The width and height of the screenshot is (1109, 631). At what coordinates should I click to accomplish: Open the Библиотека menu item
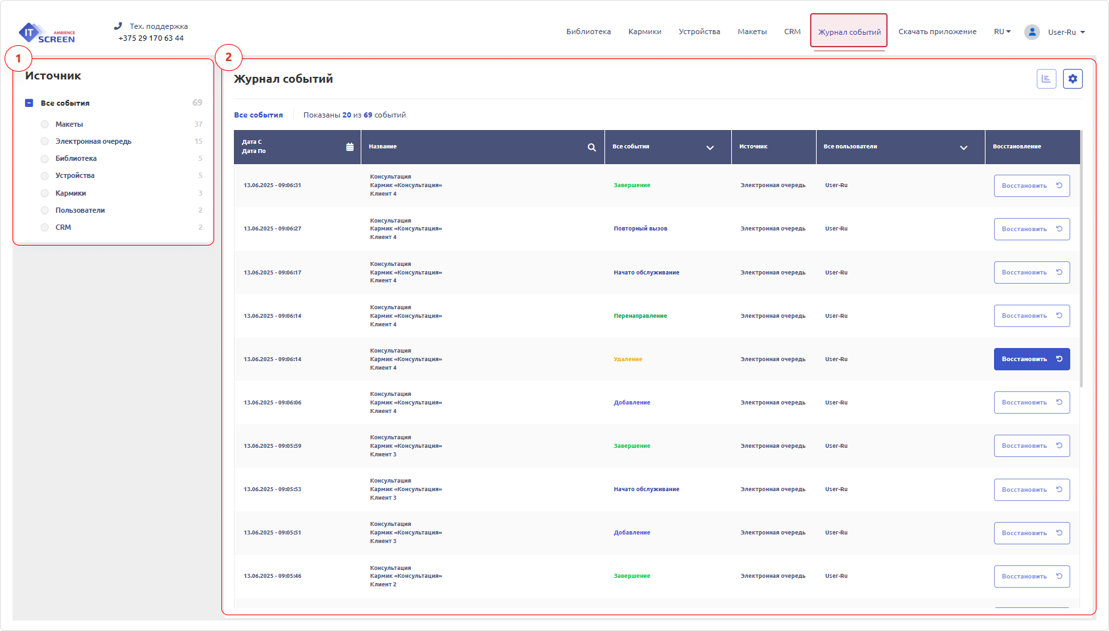click(588, 32)
